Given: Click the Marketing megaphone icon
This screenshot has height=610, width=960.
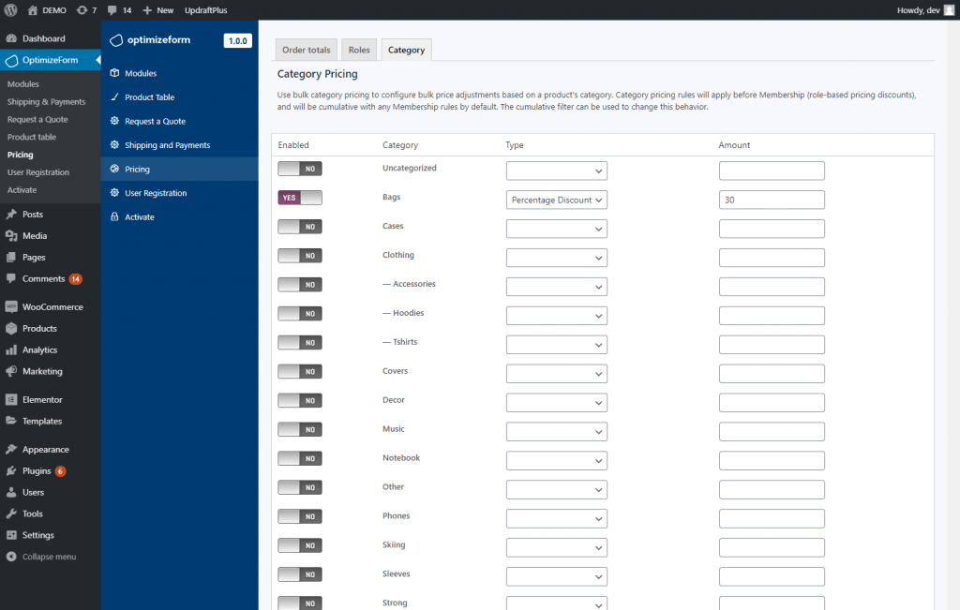Looking at the screenshot, I should (x=11, y=371).
